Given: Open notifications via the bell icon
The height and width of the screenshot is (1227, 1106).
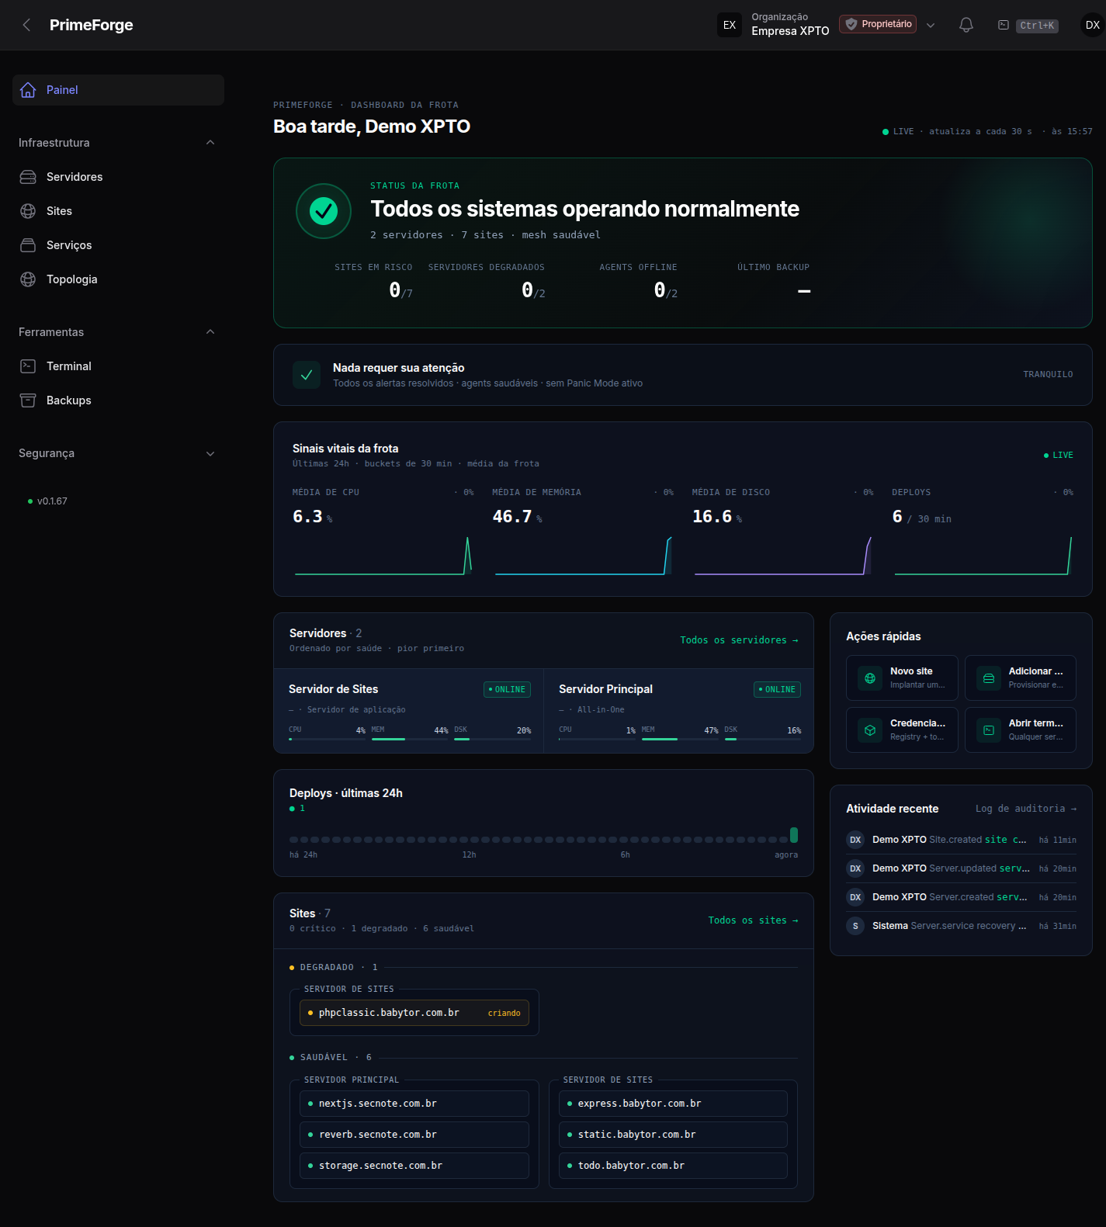Looking at the screenshot, I should click(x=966, y=25).
